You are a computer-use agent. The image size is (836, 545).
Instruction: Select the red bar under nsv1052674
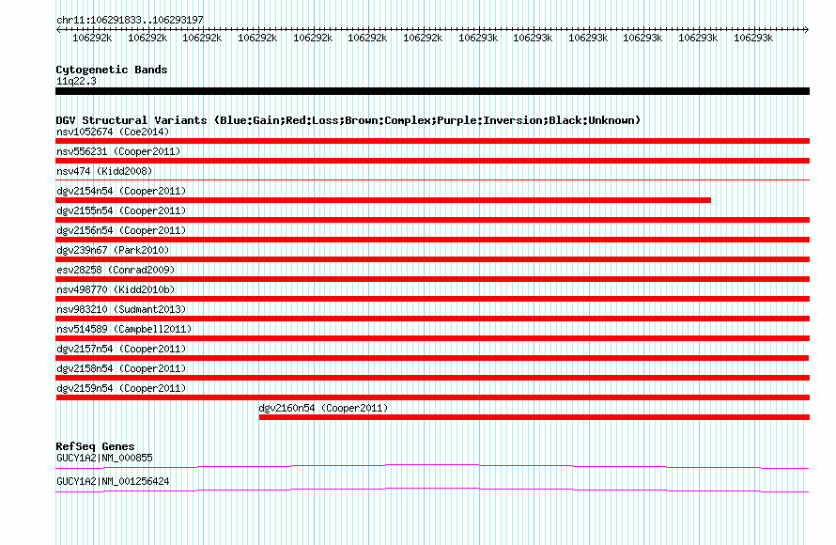(432, 141)
